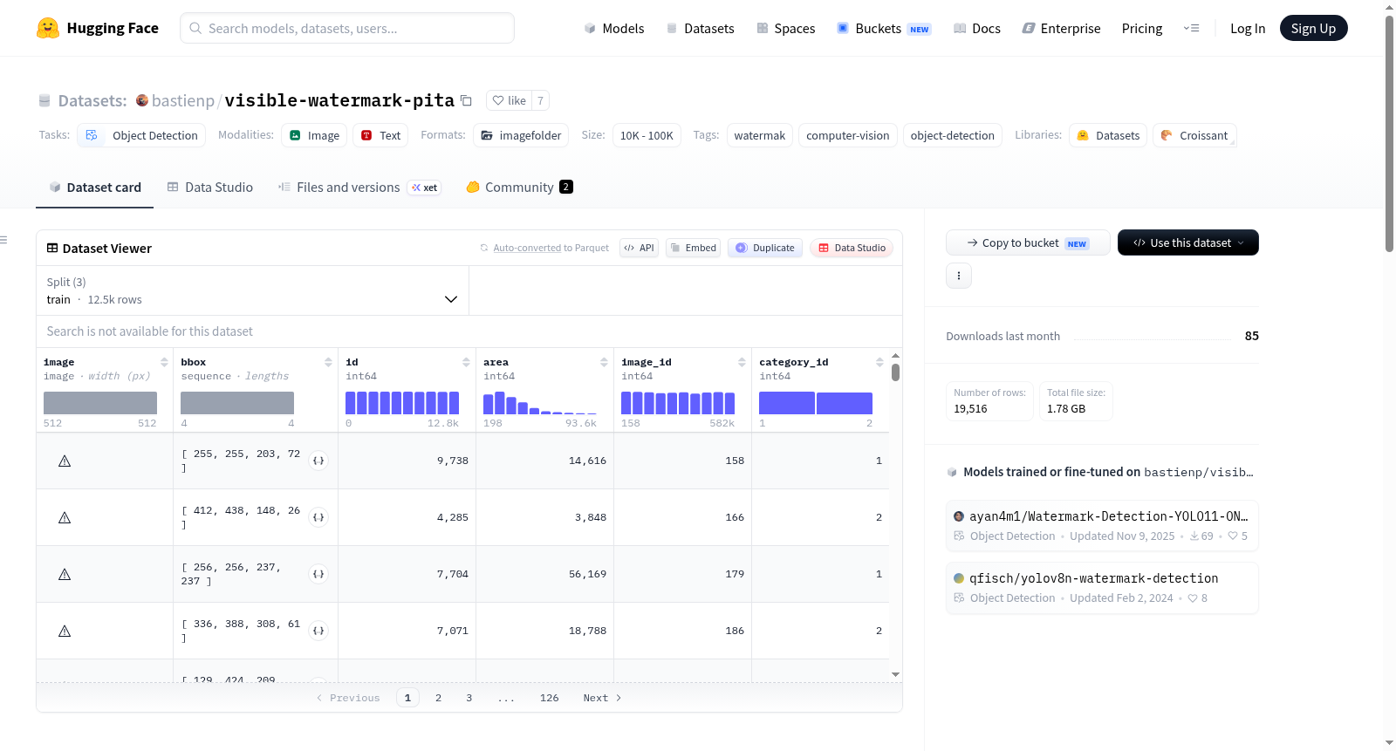Expand the Use this dataset menu

click(1188, 242)
